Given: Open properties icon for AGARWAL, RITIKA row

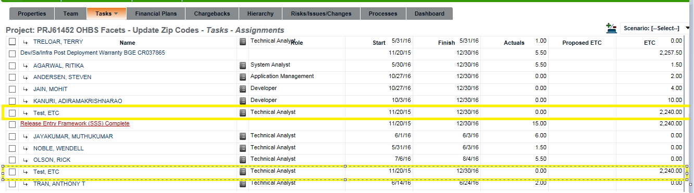Looking at the screenshot, I should [242, 66].
